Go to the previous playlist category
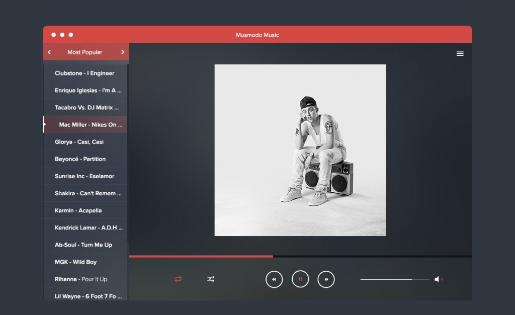Image resolution: width=515 pixels, height=315 pixels. pos(49,52)
